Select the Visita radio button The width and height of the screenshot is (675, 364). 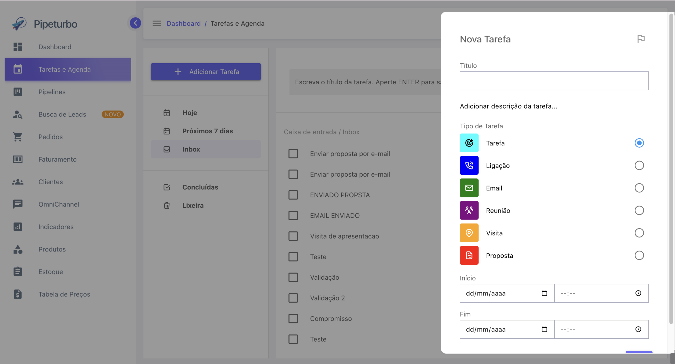point(639,233)
